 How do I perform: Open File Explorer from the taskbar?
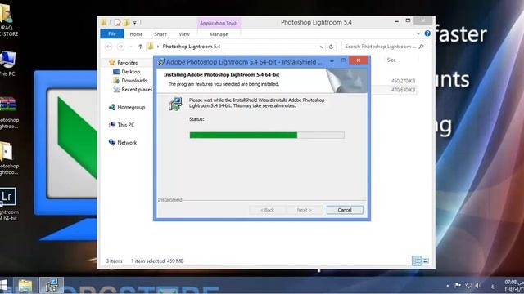pyautogui.click(x=25, y=286)
